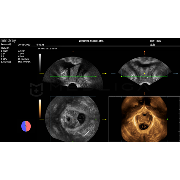The height and width of the screenshot is (180, 180).
Task: Click the 'T 20%' threshold value
Action: pyautogui.click(x=21, y=54)
